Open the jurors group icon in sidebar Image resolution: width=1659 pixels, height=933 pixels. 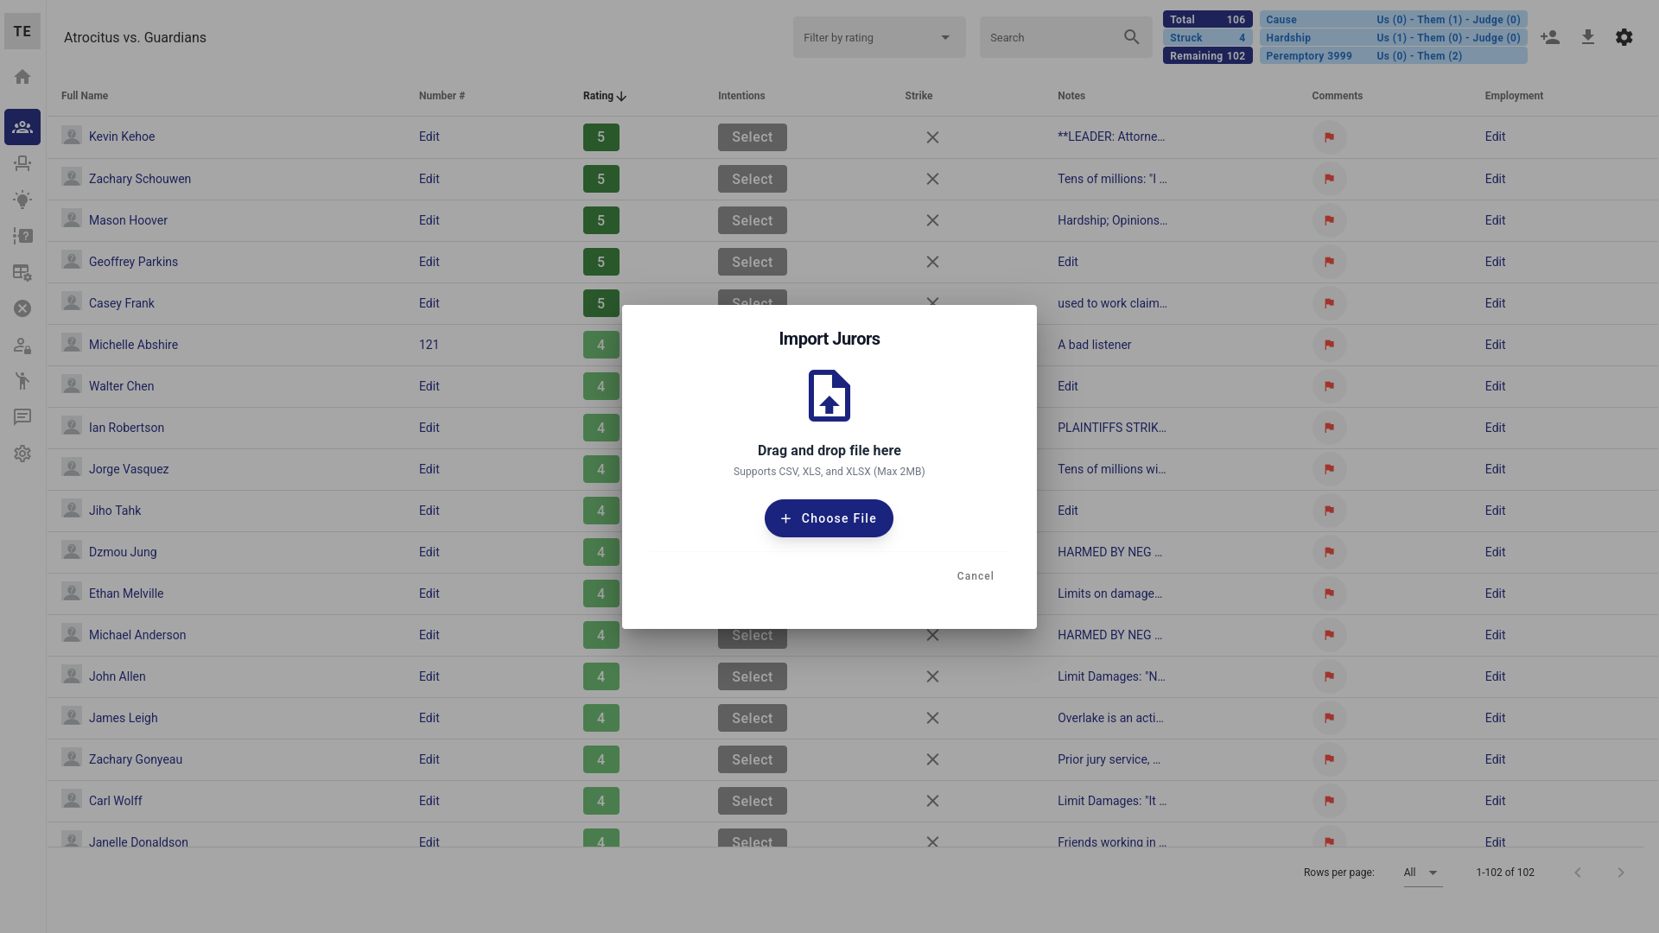tap(22, 127)
